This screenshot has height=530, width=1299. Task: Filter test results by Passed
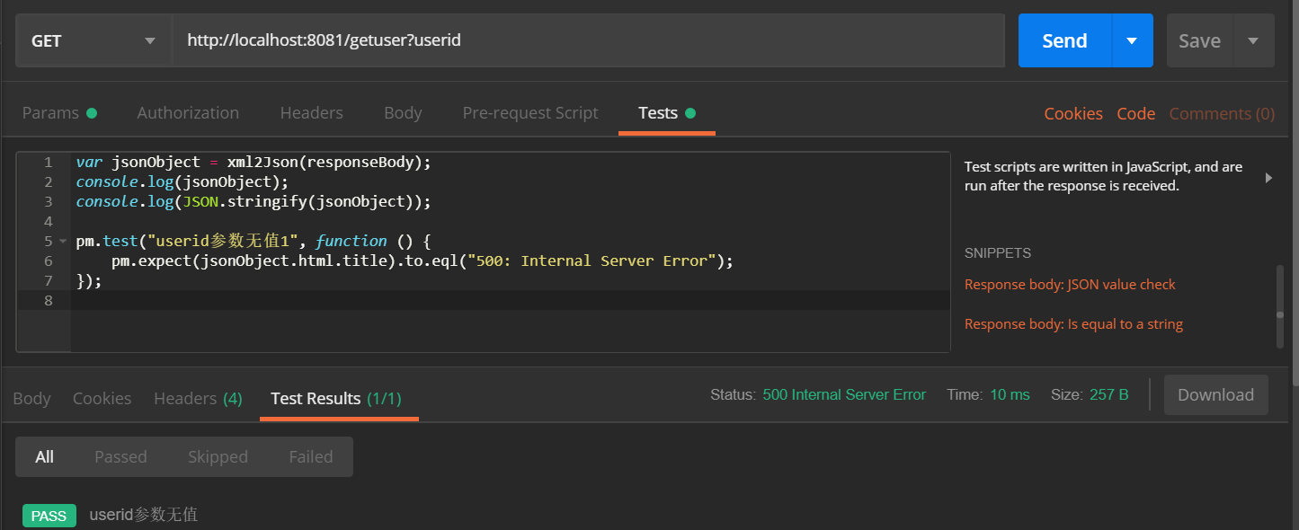click(120, 457)
